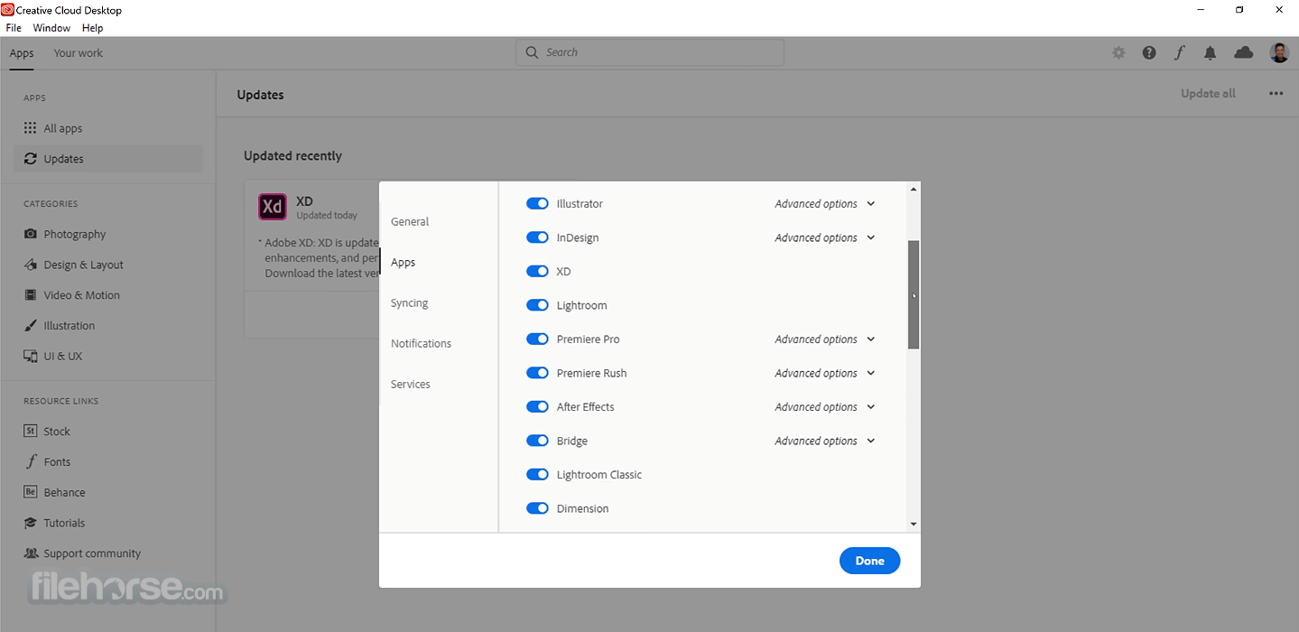The height and width of the screenshot is (632, 1299).
Task: Open the notifications bell icon
Action: (1211, 52)
